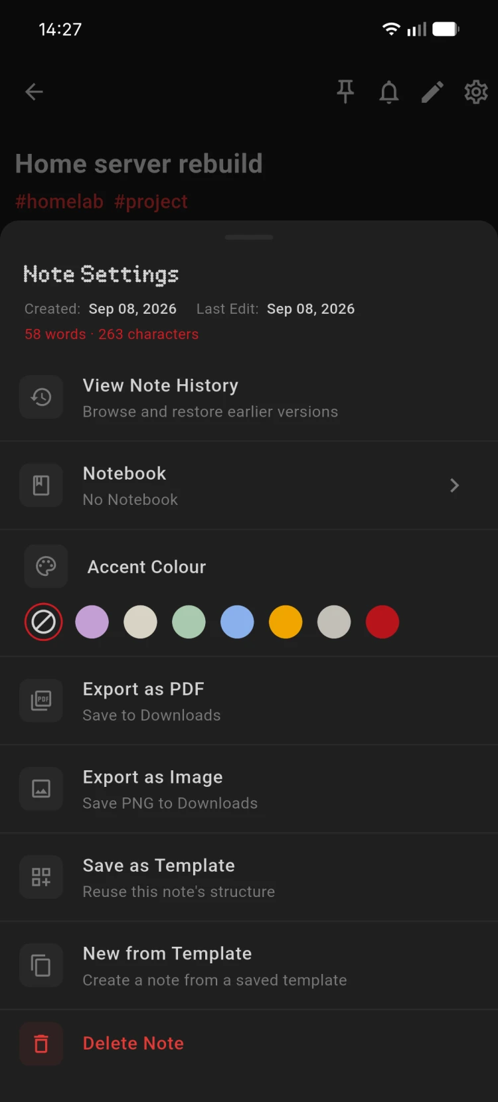Pick the red accent swatch
The image size is (498, 1102).
tap(382, 622)
